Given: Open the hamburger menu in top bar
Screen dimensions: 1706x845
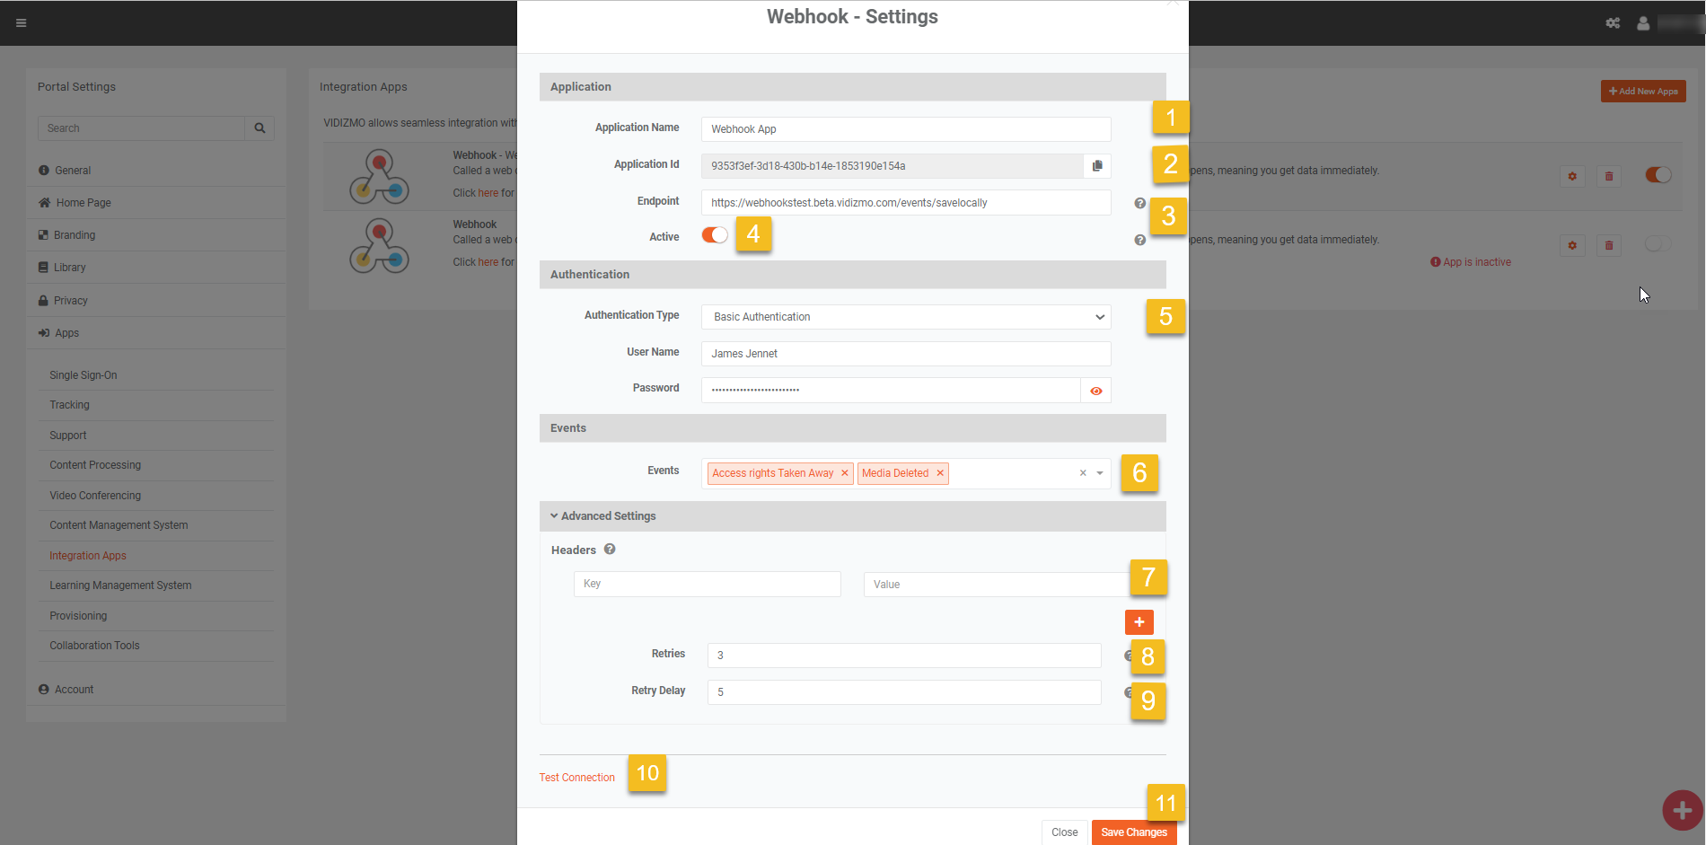Looking at the screenshot, I should pyautogui.click(x=22, y=23).
